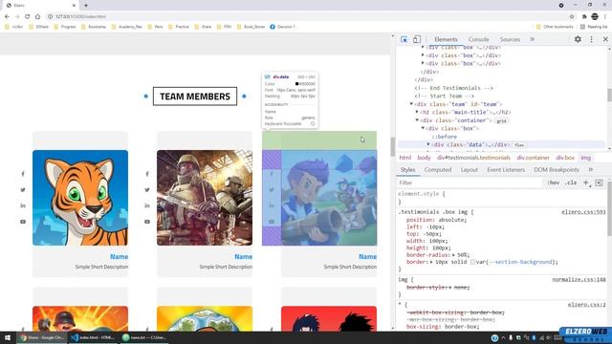Click Facebook icon beside soldiers card
Screen dimensions: 612x344
pyautogui.click(x=147, y=174)
